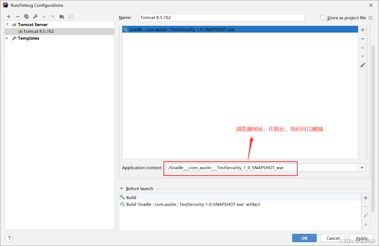Expand the Templates tree node
The image size is (379, 246).
click(7, 38)
